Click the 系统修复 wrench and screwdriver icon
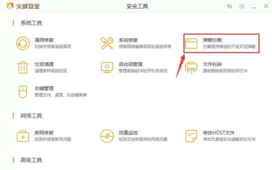 click(107, 43)
